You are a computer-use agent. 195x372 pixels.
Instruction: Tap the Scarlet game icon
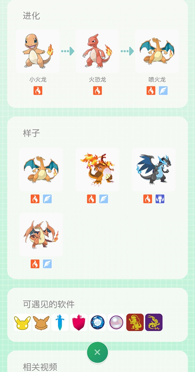tap(135, 322)
